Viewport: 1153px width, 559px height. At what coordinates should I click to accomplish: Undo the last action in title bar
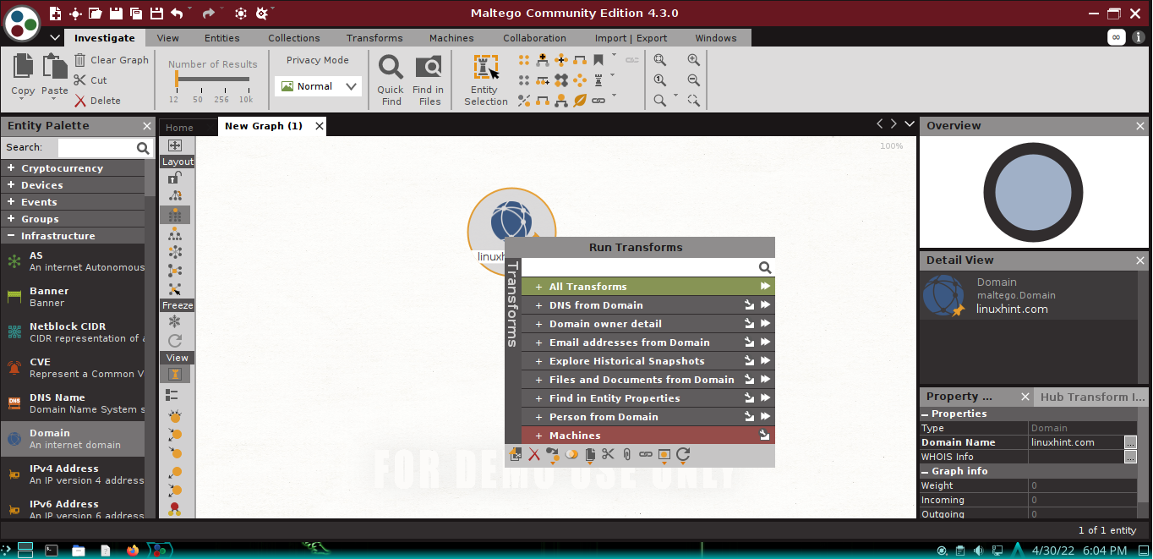pos(177,13)
